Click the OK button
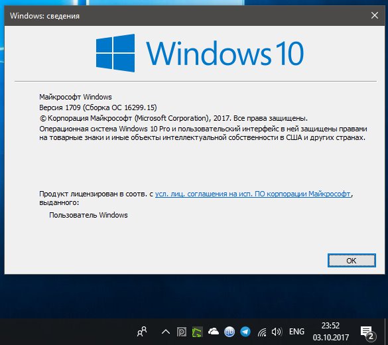This screenshot has height=345, width=388. pyautogui.click(x=352, y=260)
